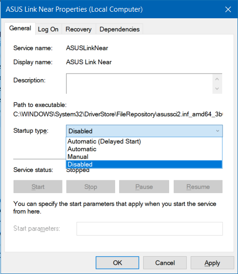238x274 pixels.
Task: Click the greyed Stop service button
Action: [91, 186]
